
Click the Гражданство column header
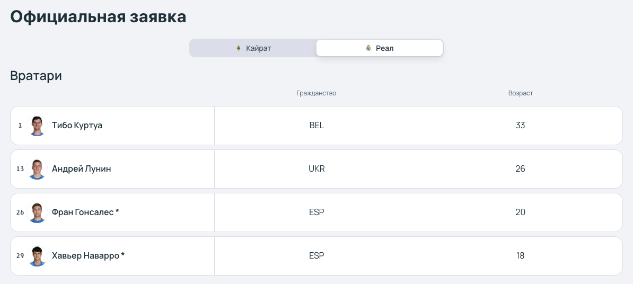316,93
